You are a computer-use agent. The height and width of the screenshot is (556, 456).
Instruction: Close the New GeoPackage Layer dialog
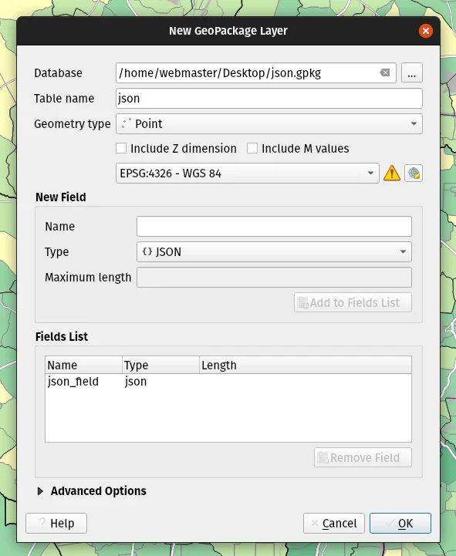pyautogui.click(x=425, y=31)
